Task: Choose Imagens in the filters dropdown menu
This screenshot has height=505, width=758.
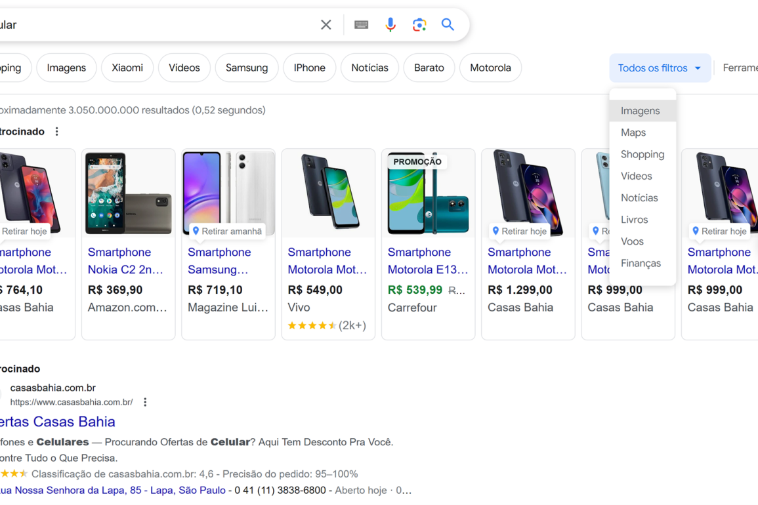Action: point(642,111)
